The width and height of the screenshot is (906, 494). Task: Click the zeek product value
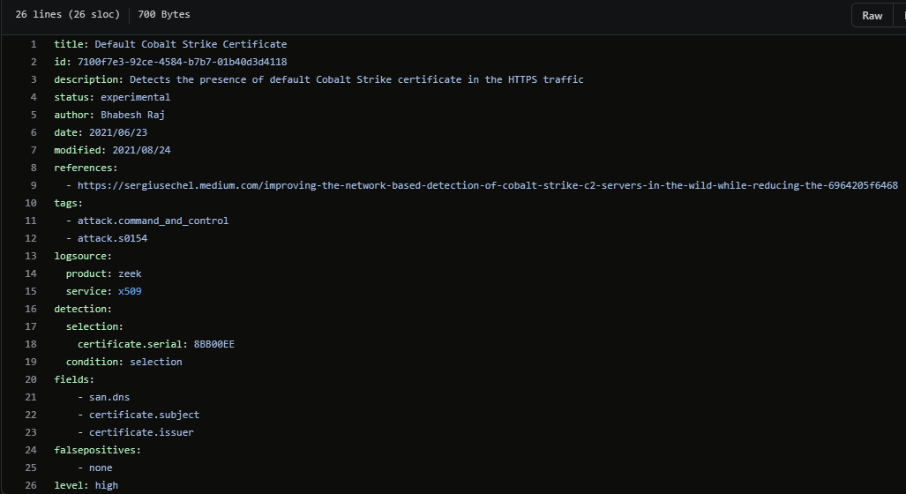[130, 273]
